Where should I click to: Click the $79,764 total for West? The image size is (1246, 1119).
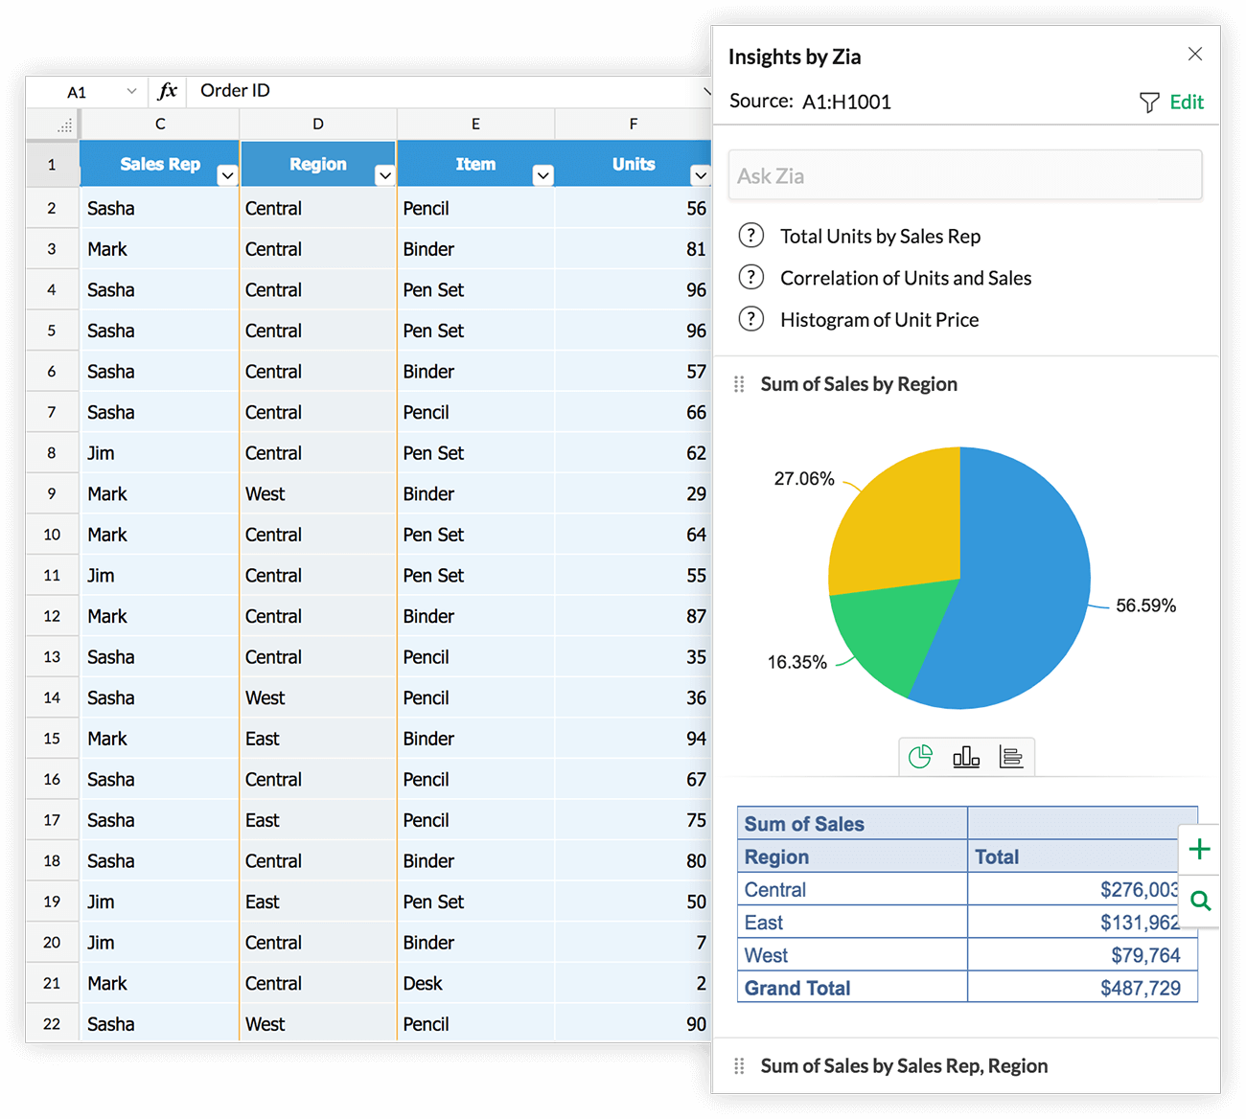tap(1146, 955)
